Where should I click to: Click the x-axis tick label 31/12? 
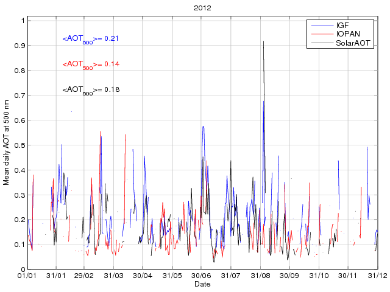point(378,276)
